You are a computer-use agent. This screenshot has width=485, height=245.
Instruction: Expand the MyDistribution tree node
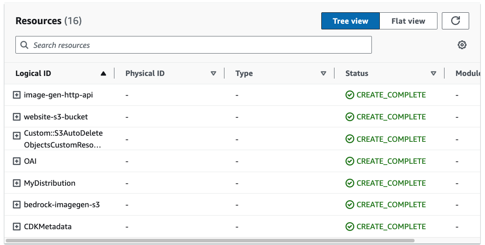[17, 183]
